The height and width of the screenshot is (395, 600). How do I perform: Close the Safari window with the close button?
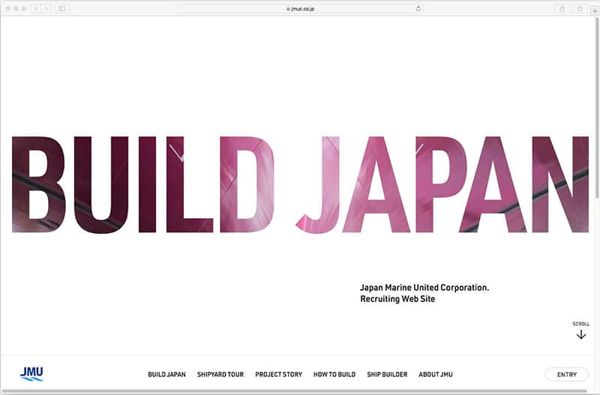(8, 8)
